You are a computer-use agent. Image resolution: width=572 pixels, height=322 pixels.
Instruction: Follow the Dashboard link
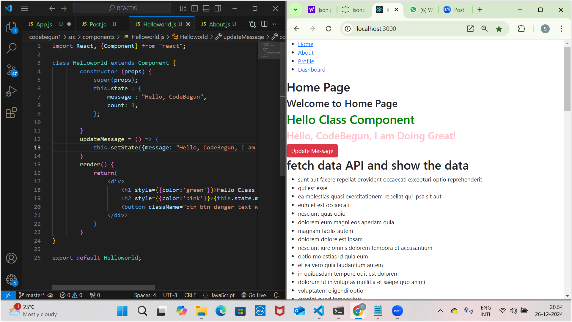pyautogui.click(x=311, y=70)
